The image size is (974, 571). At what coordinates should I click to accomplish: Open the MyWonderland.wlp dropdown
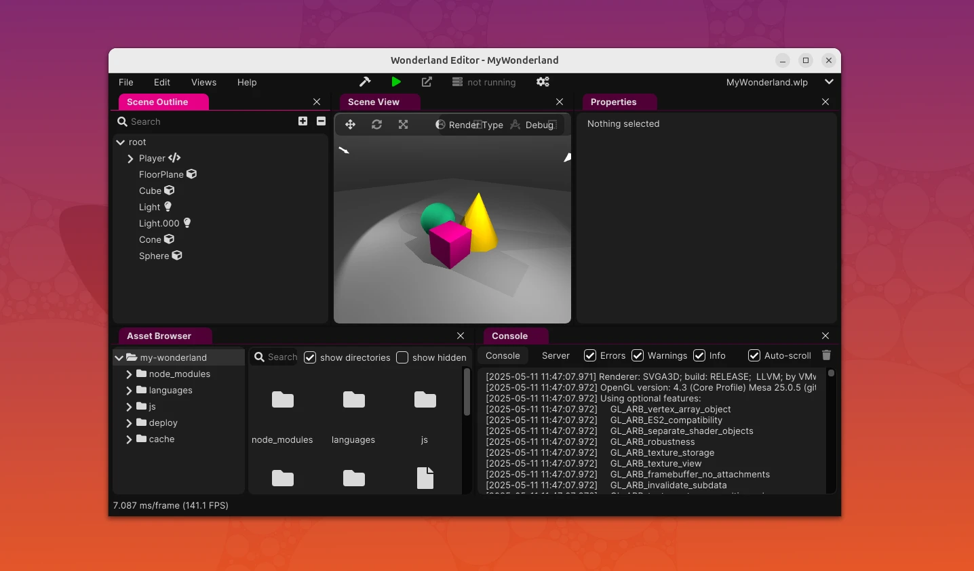pos(829,82)
